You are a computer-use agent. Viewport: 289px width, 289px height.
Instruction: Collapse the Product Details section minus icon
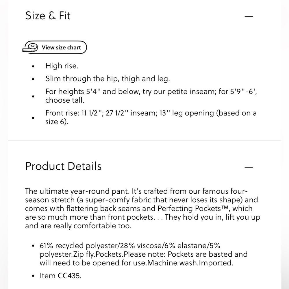click(x=249, y=167)
